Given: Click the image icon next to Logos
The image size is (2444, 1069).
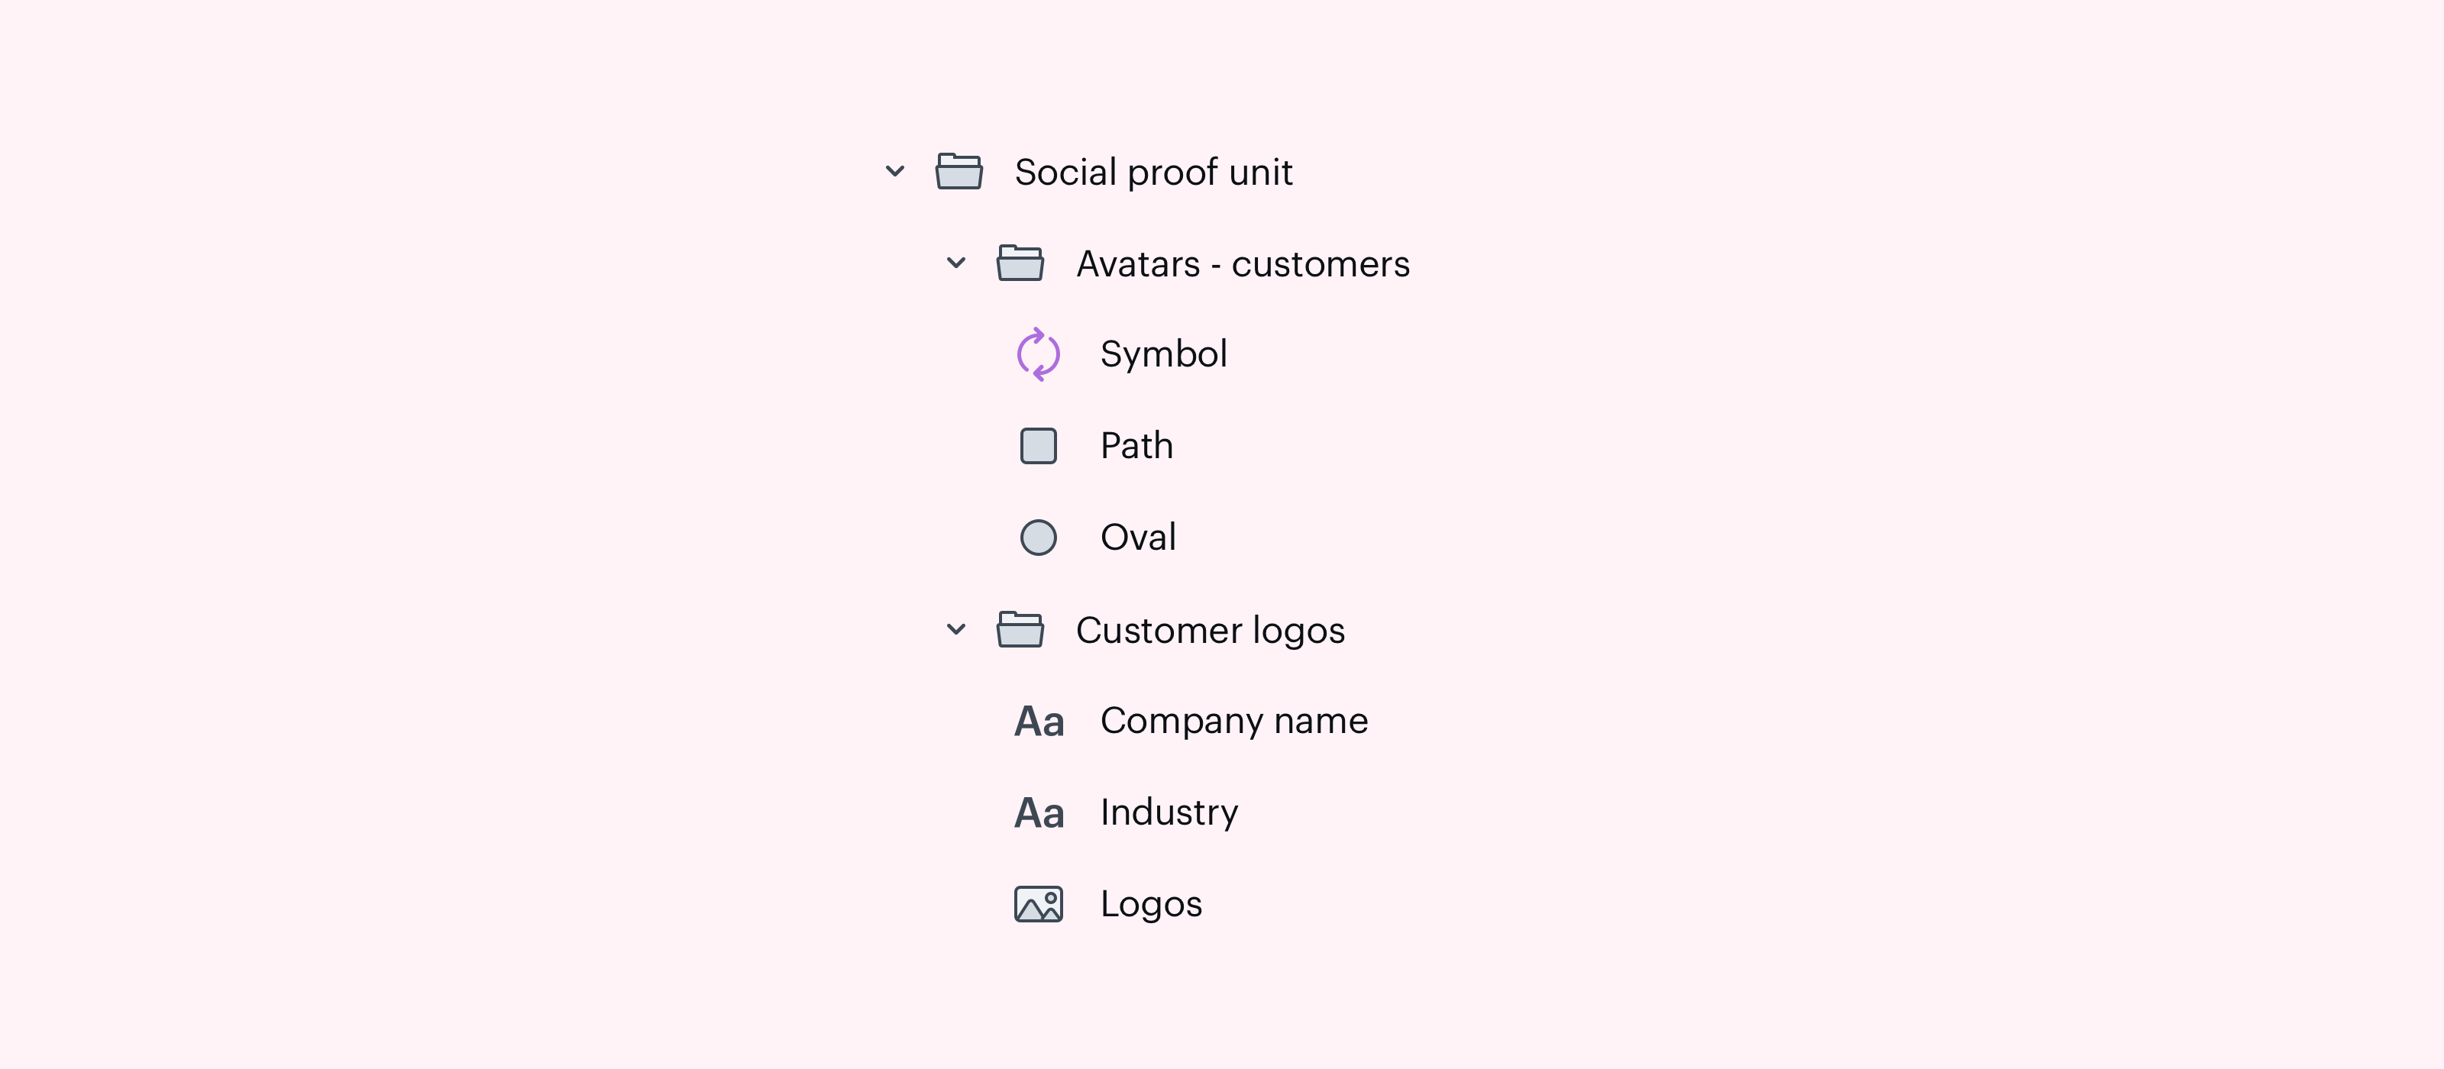Looking at the screenshot, I should (x=1039, y=903).
